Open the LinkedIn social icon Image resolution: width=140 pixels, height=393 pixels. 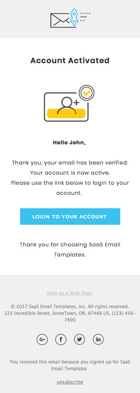(98, 340)
